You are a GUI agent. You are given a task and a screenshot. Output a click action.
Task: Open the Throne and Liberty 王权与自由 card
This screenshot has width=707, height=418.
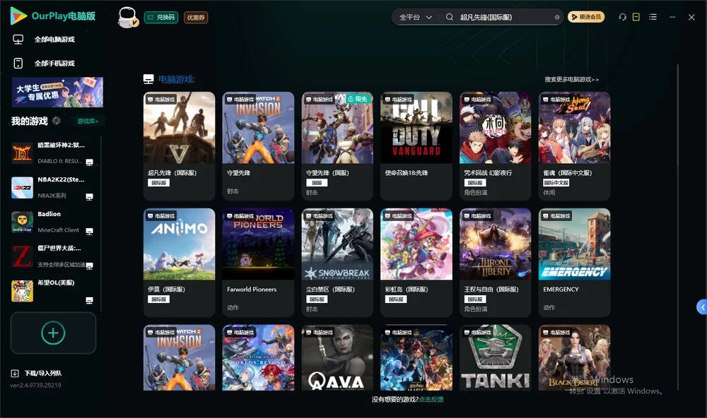(x=495, y=263)
